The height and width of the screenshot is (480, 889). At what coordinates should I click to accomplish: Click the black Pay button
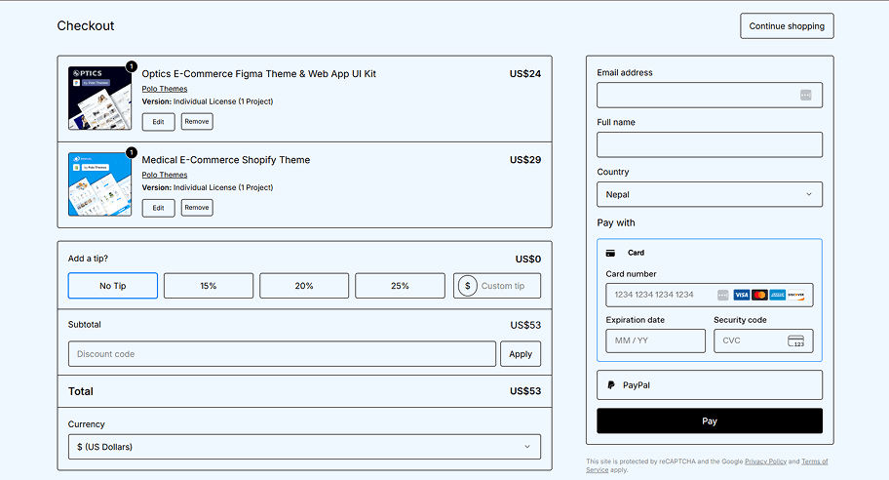(710, 421)
